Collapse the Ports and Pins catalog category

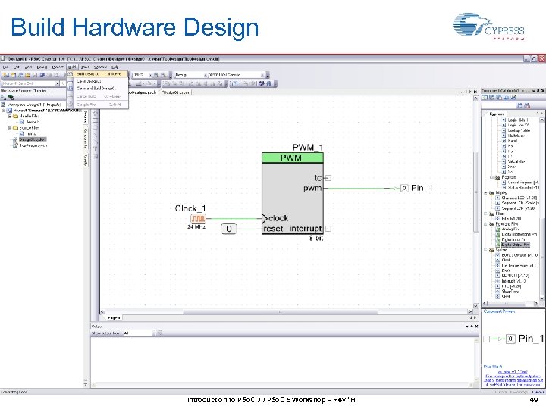(486, 224)
